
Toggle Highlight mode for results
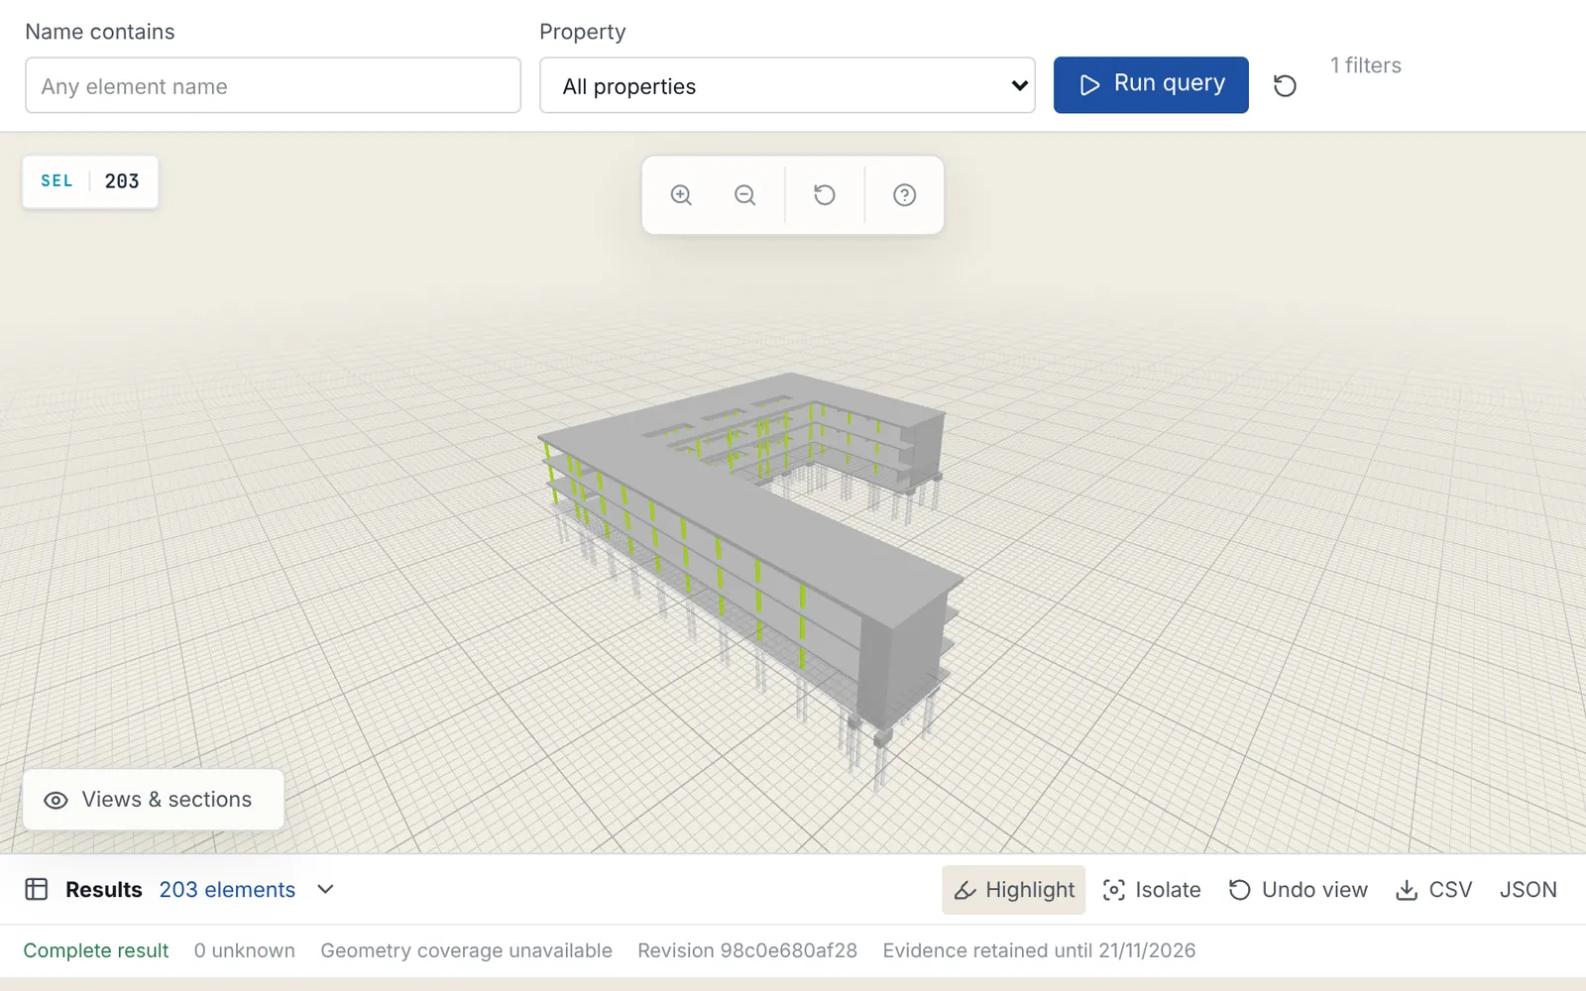click(1013, 890)
